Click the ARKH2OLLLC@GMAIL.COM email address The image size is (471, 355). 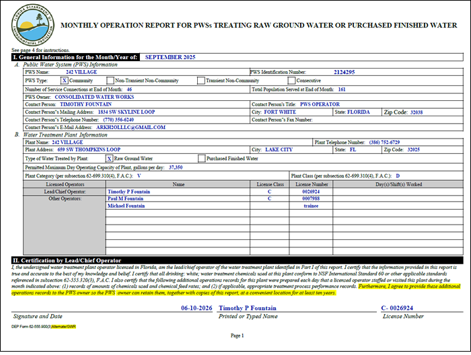click(x=131, y=127)
